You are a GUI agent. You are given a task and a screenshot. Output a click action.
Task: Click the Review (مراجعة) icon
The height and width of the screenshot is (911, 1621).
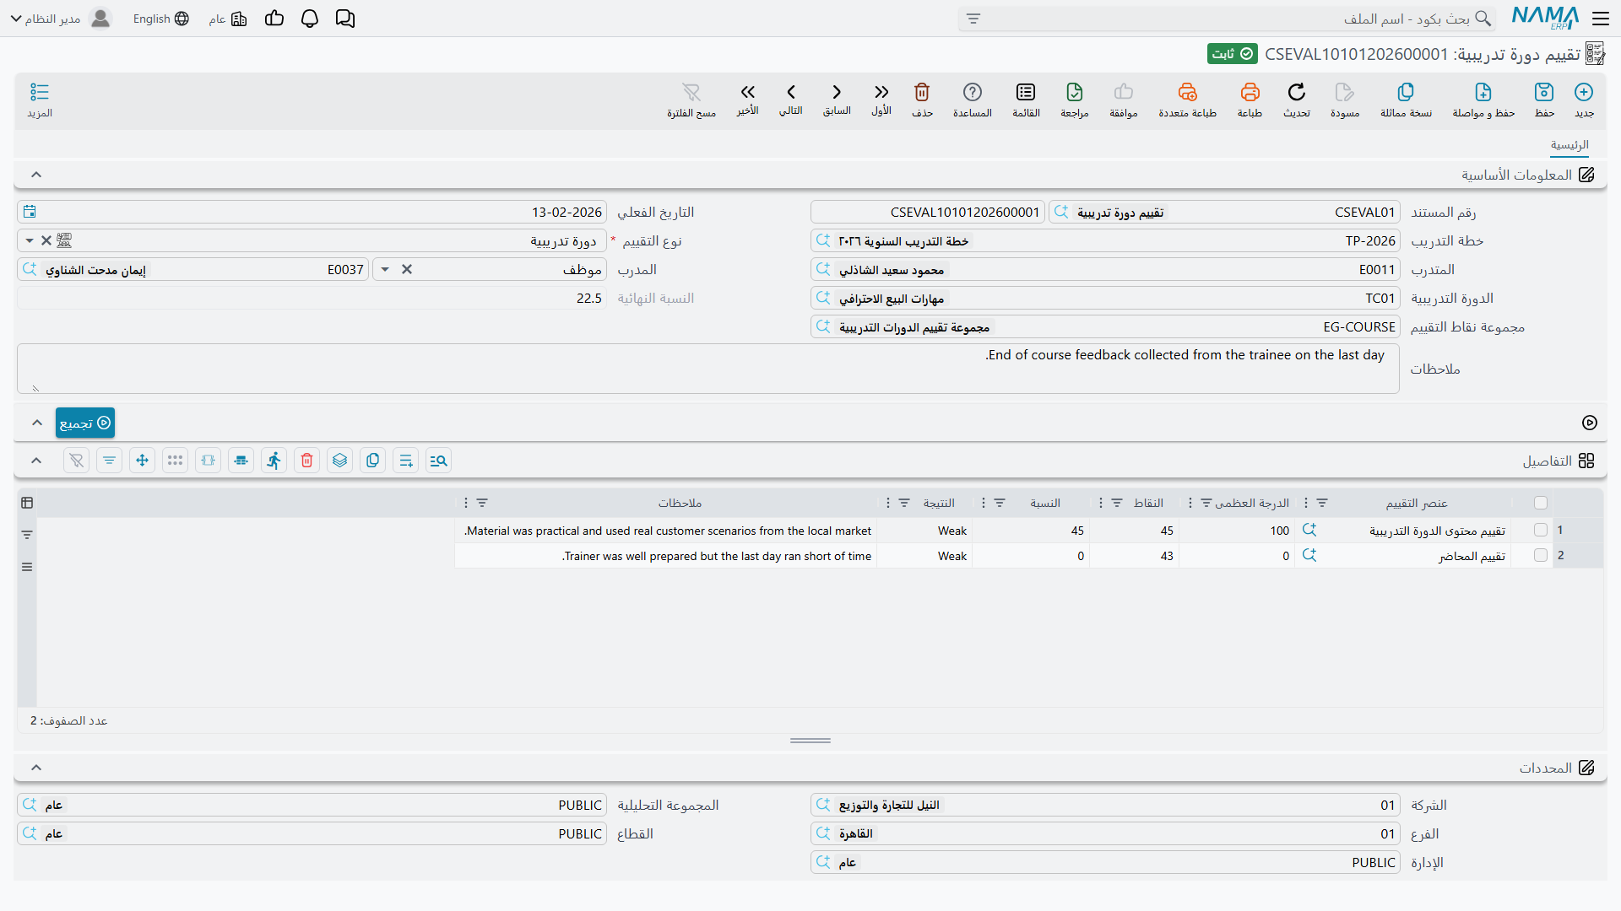coord(1075,92)
